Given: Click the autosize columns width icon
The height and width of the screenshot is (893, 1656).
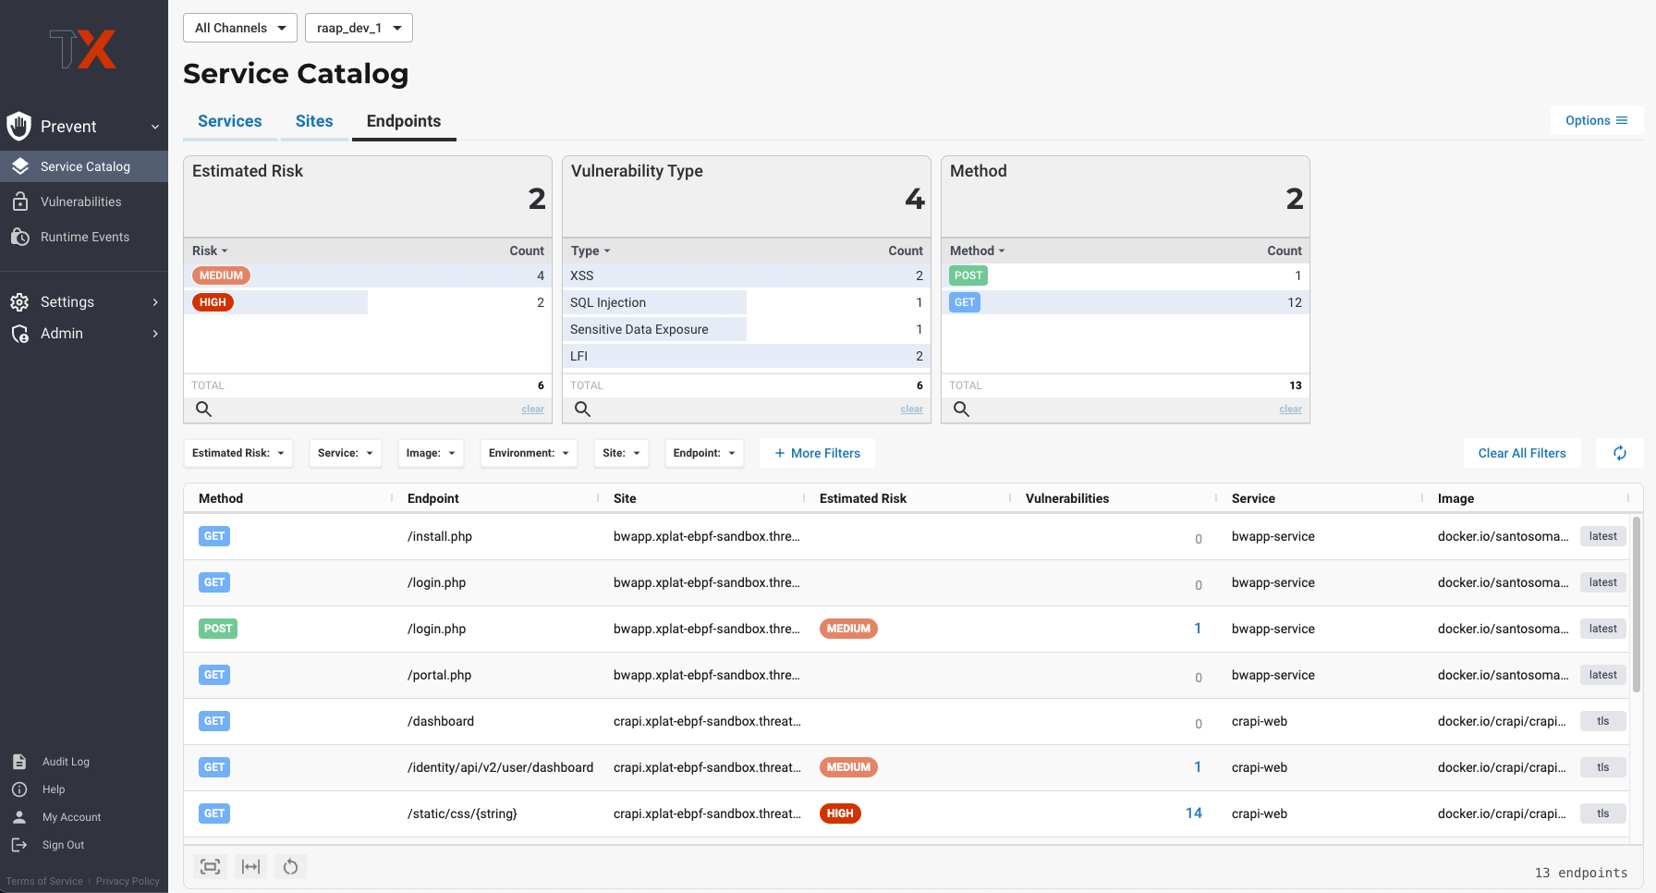Looking at the screenshot, I should pos(250,866).
